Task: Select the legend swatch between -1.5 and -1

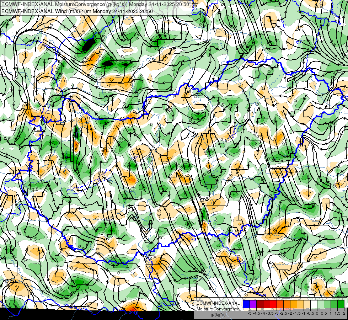Action: [x=300, y=304]
